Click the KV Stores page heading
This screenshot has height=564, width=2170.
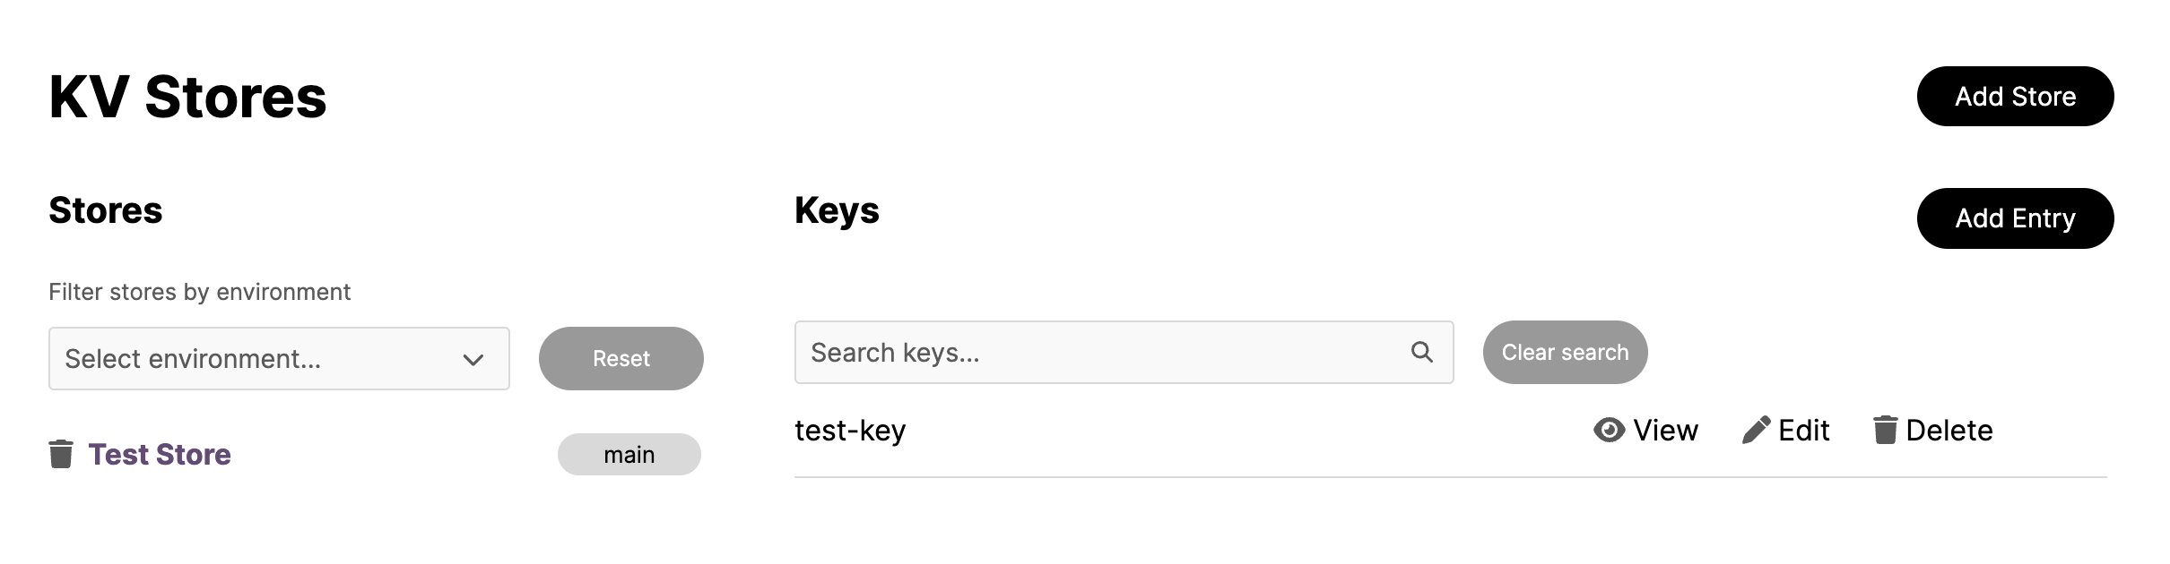pos(187,97)
